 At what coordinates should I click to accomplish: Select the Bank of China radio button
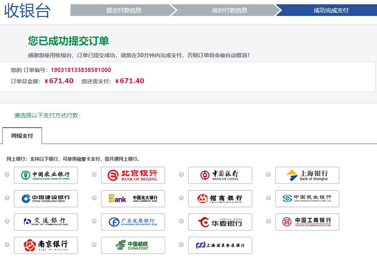(181, 174)
